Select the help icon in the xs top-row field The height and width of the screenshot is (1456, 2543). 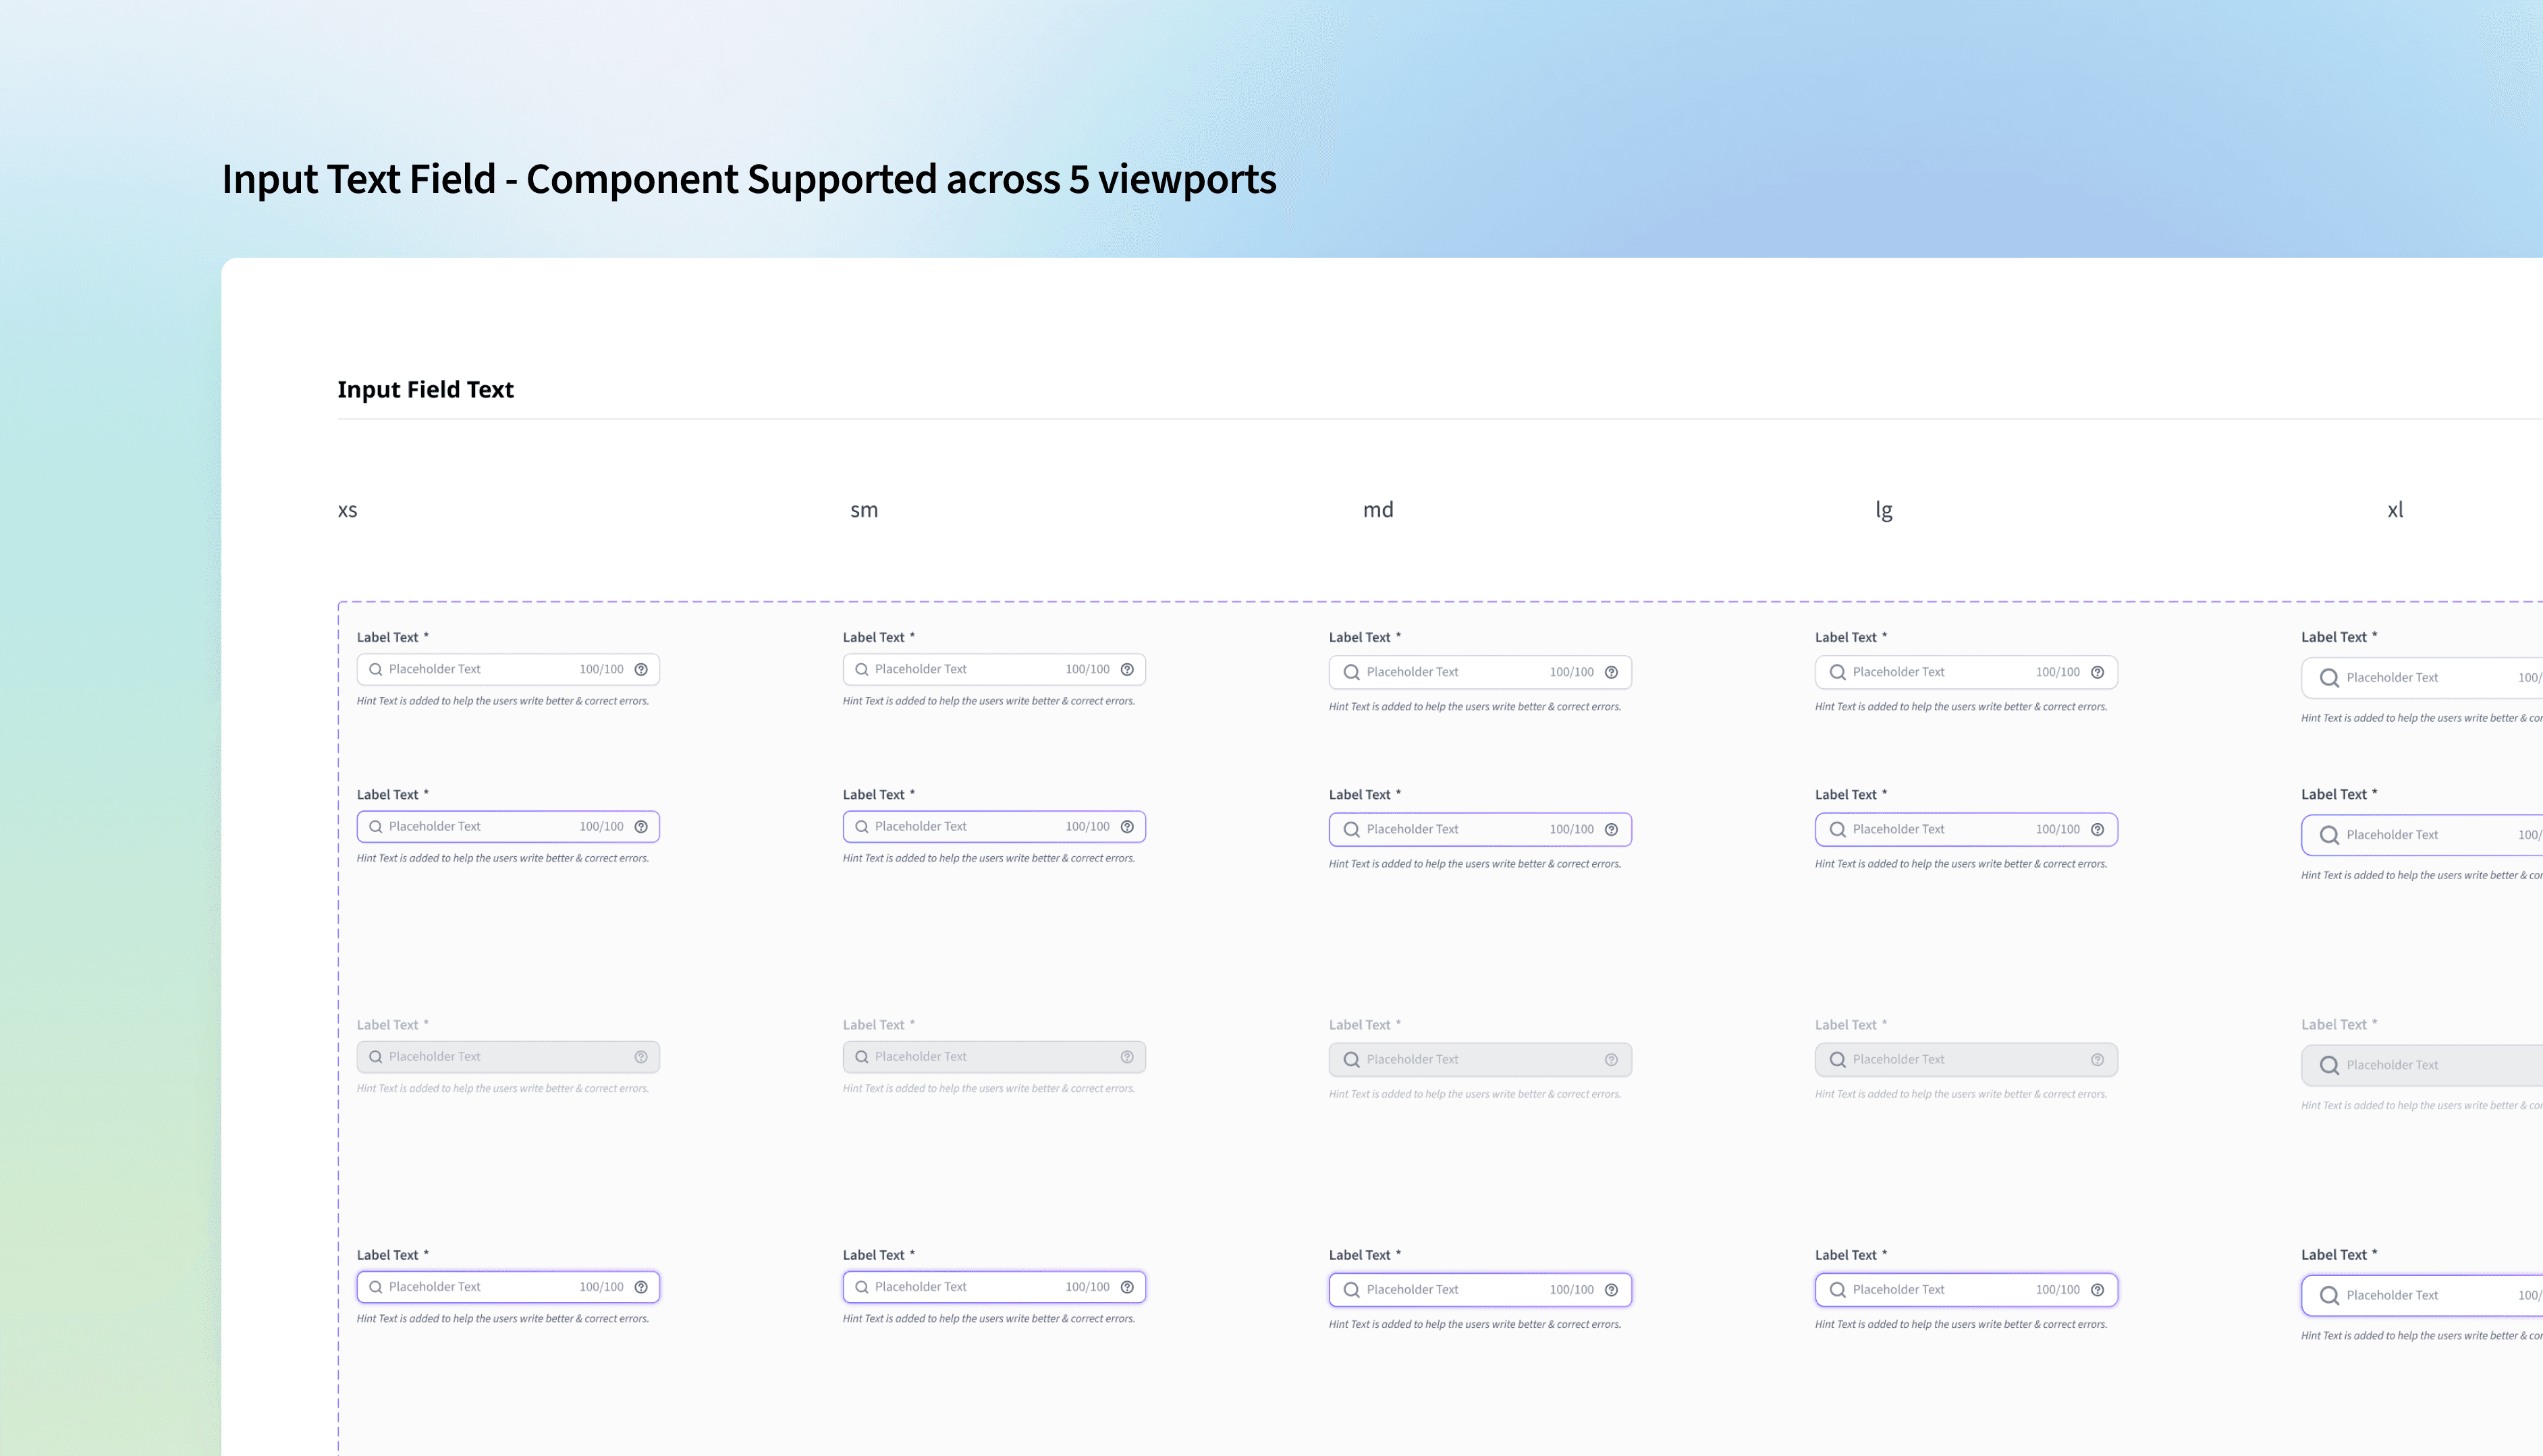641,670
